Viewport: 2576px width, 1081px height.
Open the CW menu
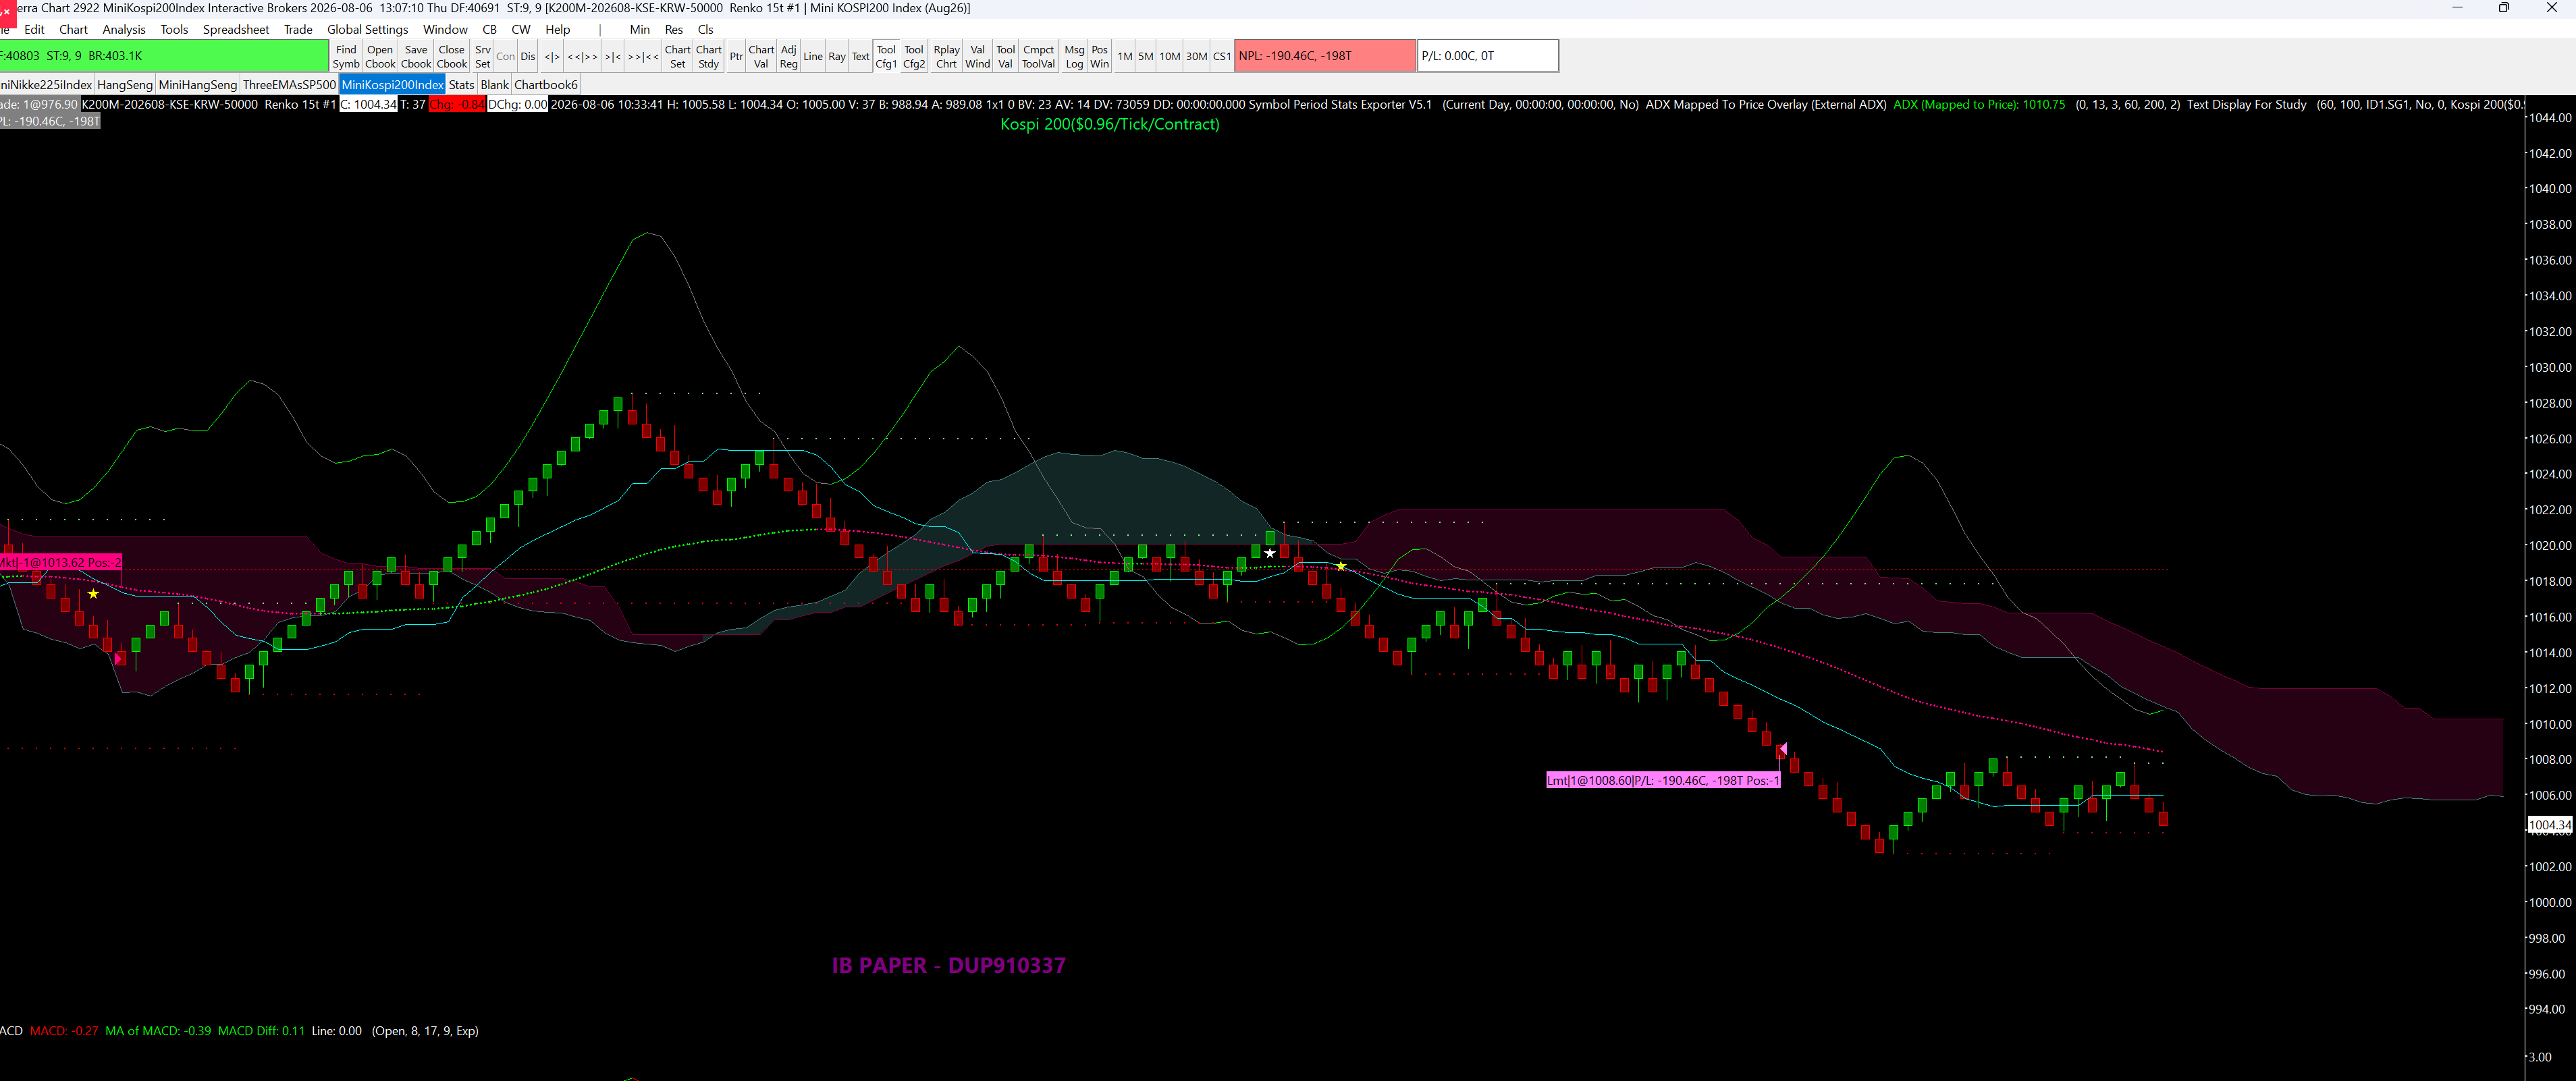(x=521, y=29)
